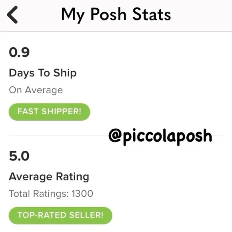Click the word Stats in the header

[x=152, y=14]
